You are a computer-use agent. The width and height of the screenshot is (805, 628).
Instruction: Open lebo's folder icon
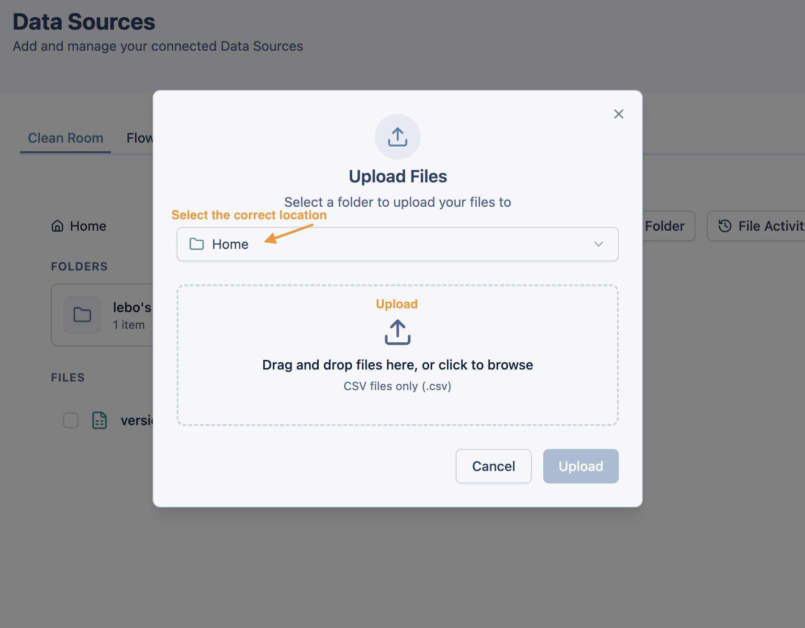(x=82, y=315)
